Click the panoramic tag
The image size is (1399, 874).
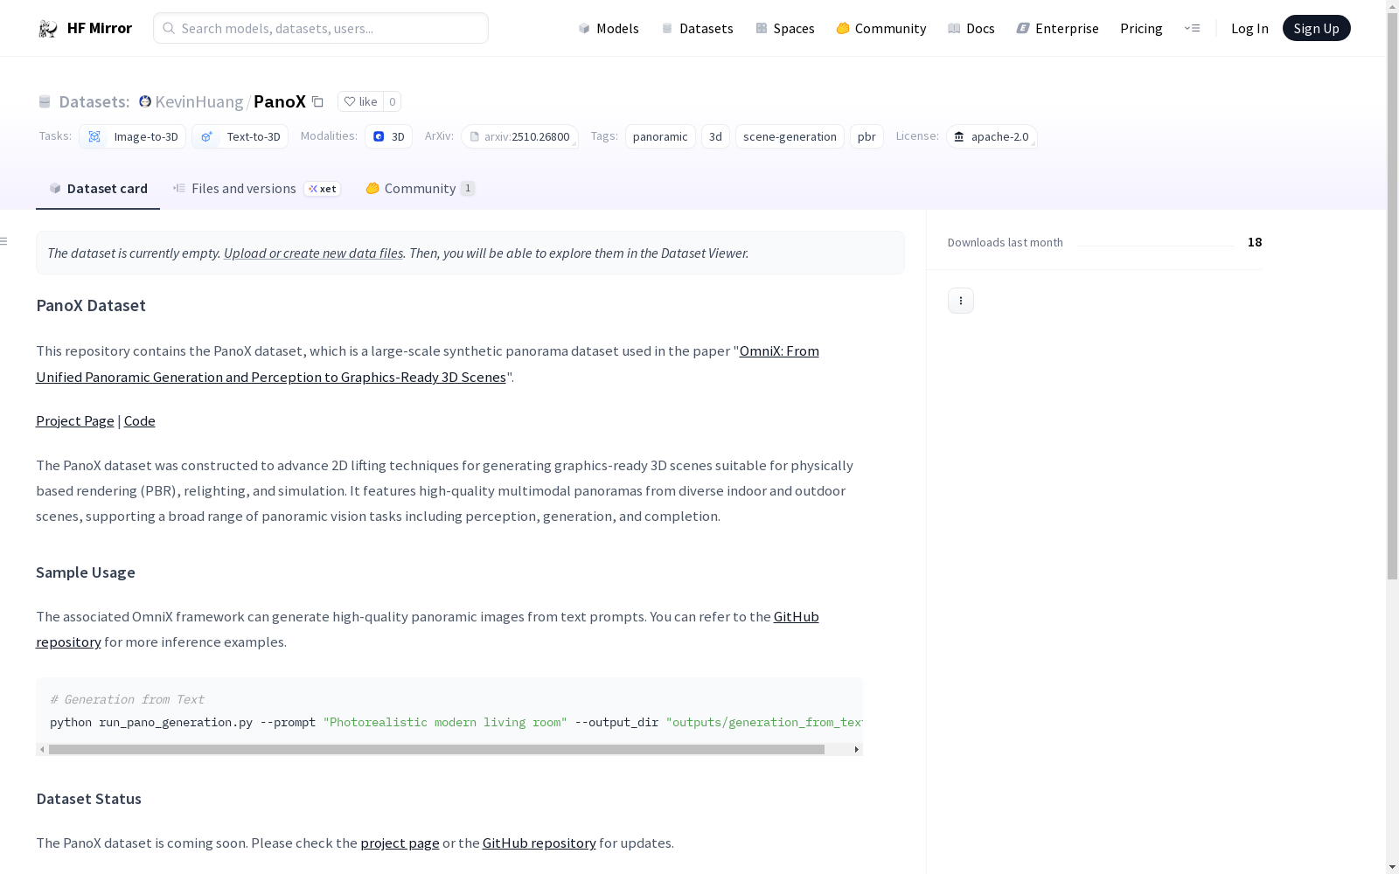coord(660,136)
